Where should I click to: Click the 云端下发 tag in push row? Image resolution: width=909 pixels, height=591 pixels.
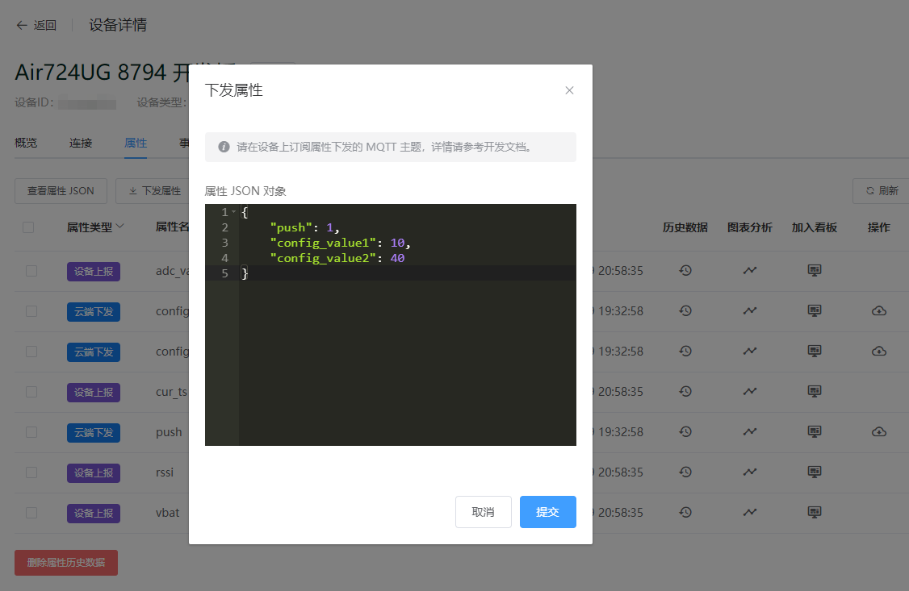click(x=94, y=433)
